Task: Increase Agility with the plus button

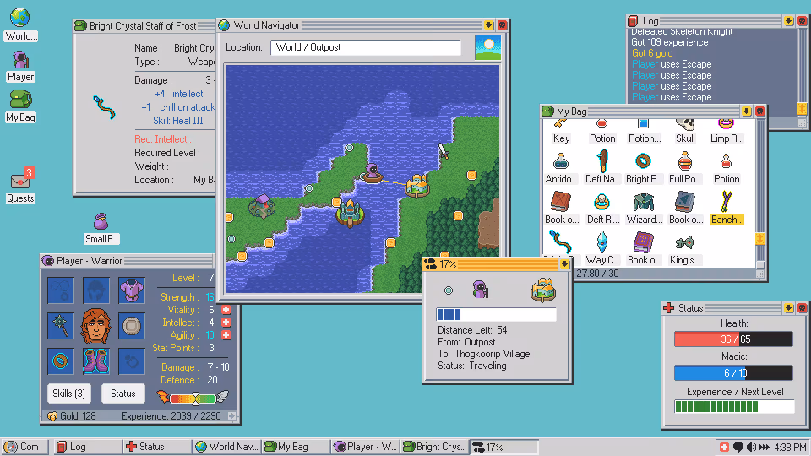Action: click(x=226, y=335)
